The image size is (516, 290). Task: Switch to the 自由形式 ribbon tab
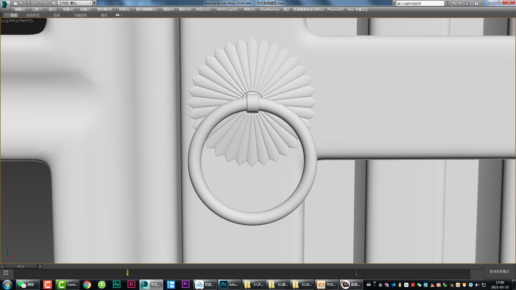33,15
